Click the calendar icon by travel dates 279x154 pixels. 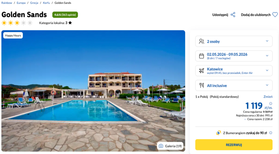click(x=202, y=56)
